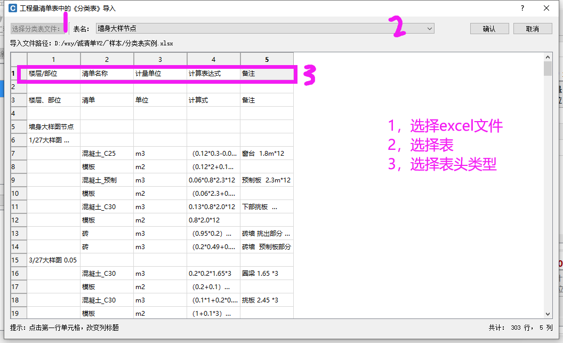Click cell 下部挑板 in row 11
The width and height of the screenshot is (563, 343).
267,207
